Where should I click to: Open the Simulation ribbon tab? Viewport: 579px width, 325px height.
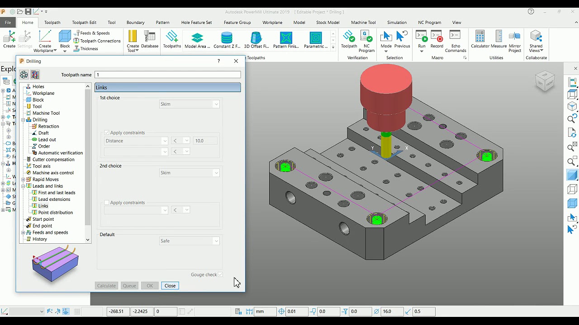point(397,23)
